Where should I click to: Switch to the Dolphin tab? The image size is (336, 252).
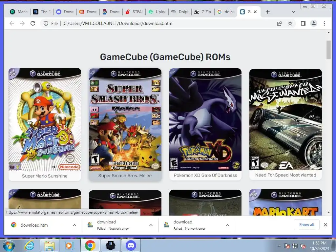click(x=180, y=12)
